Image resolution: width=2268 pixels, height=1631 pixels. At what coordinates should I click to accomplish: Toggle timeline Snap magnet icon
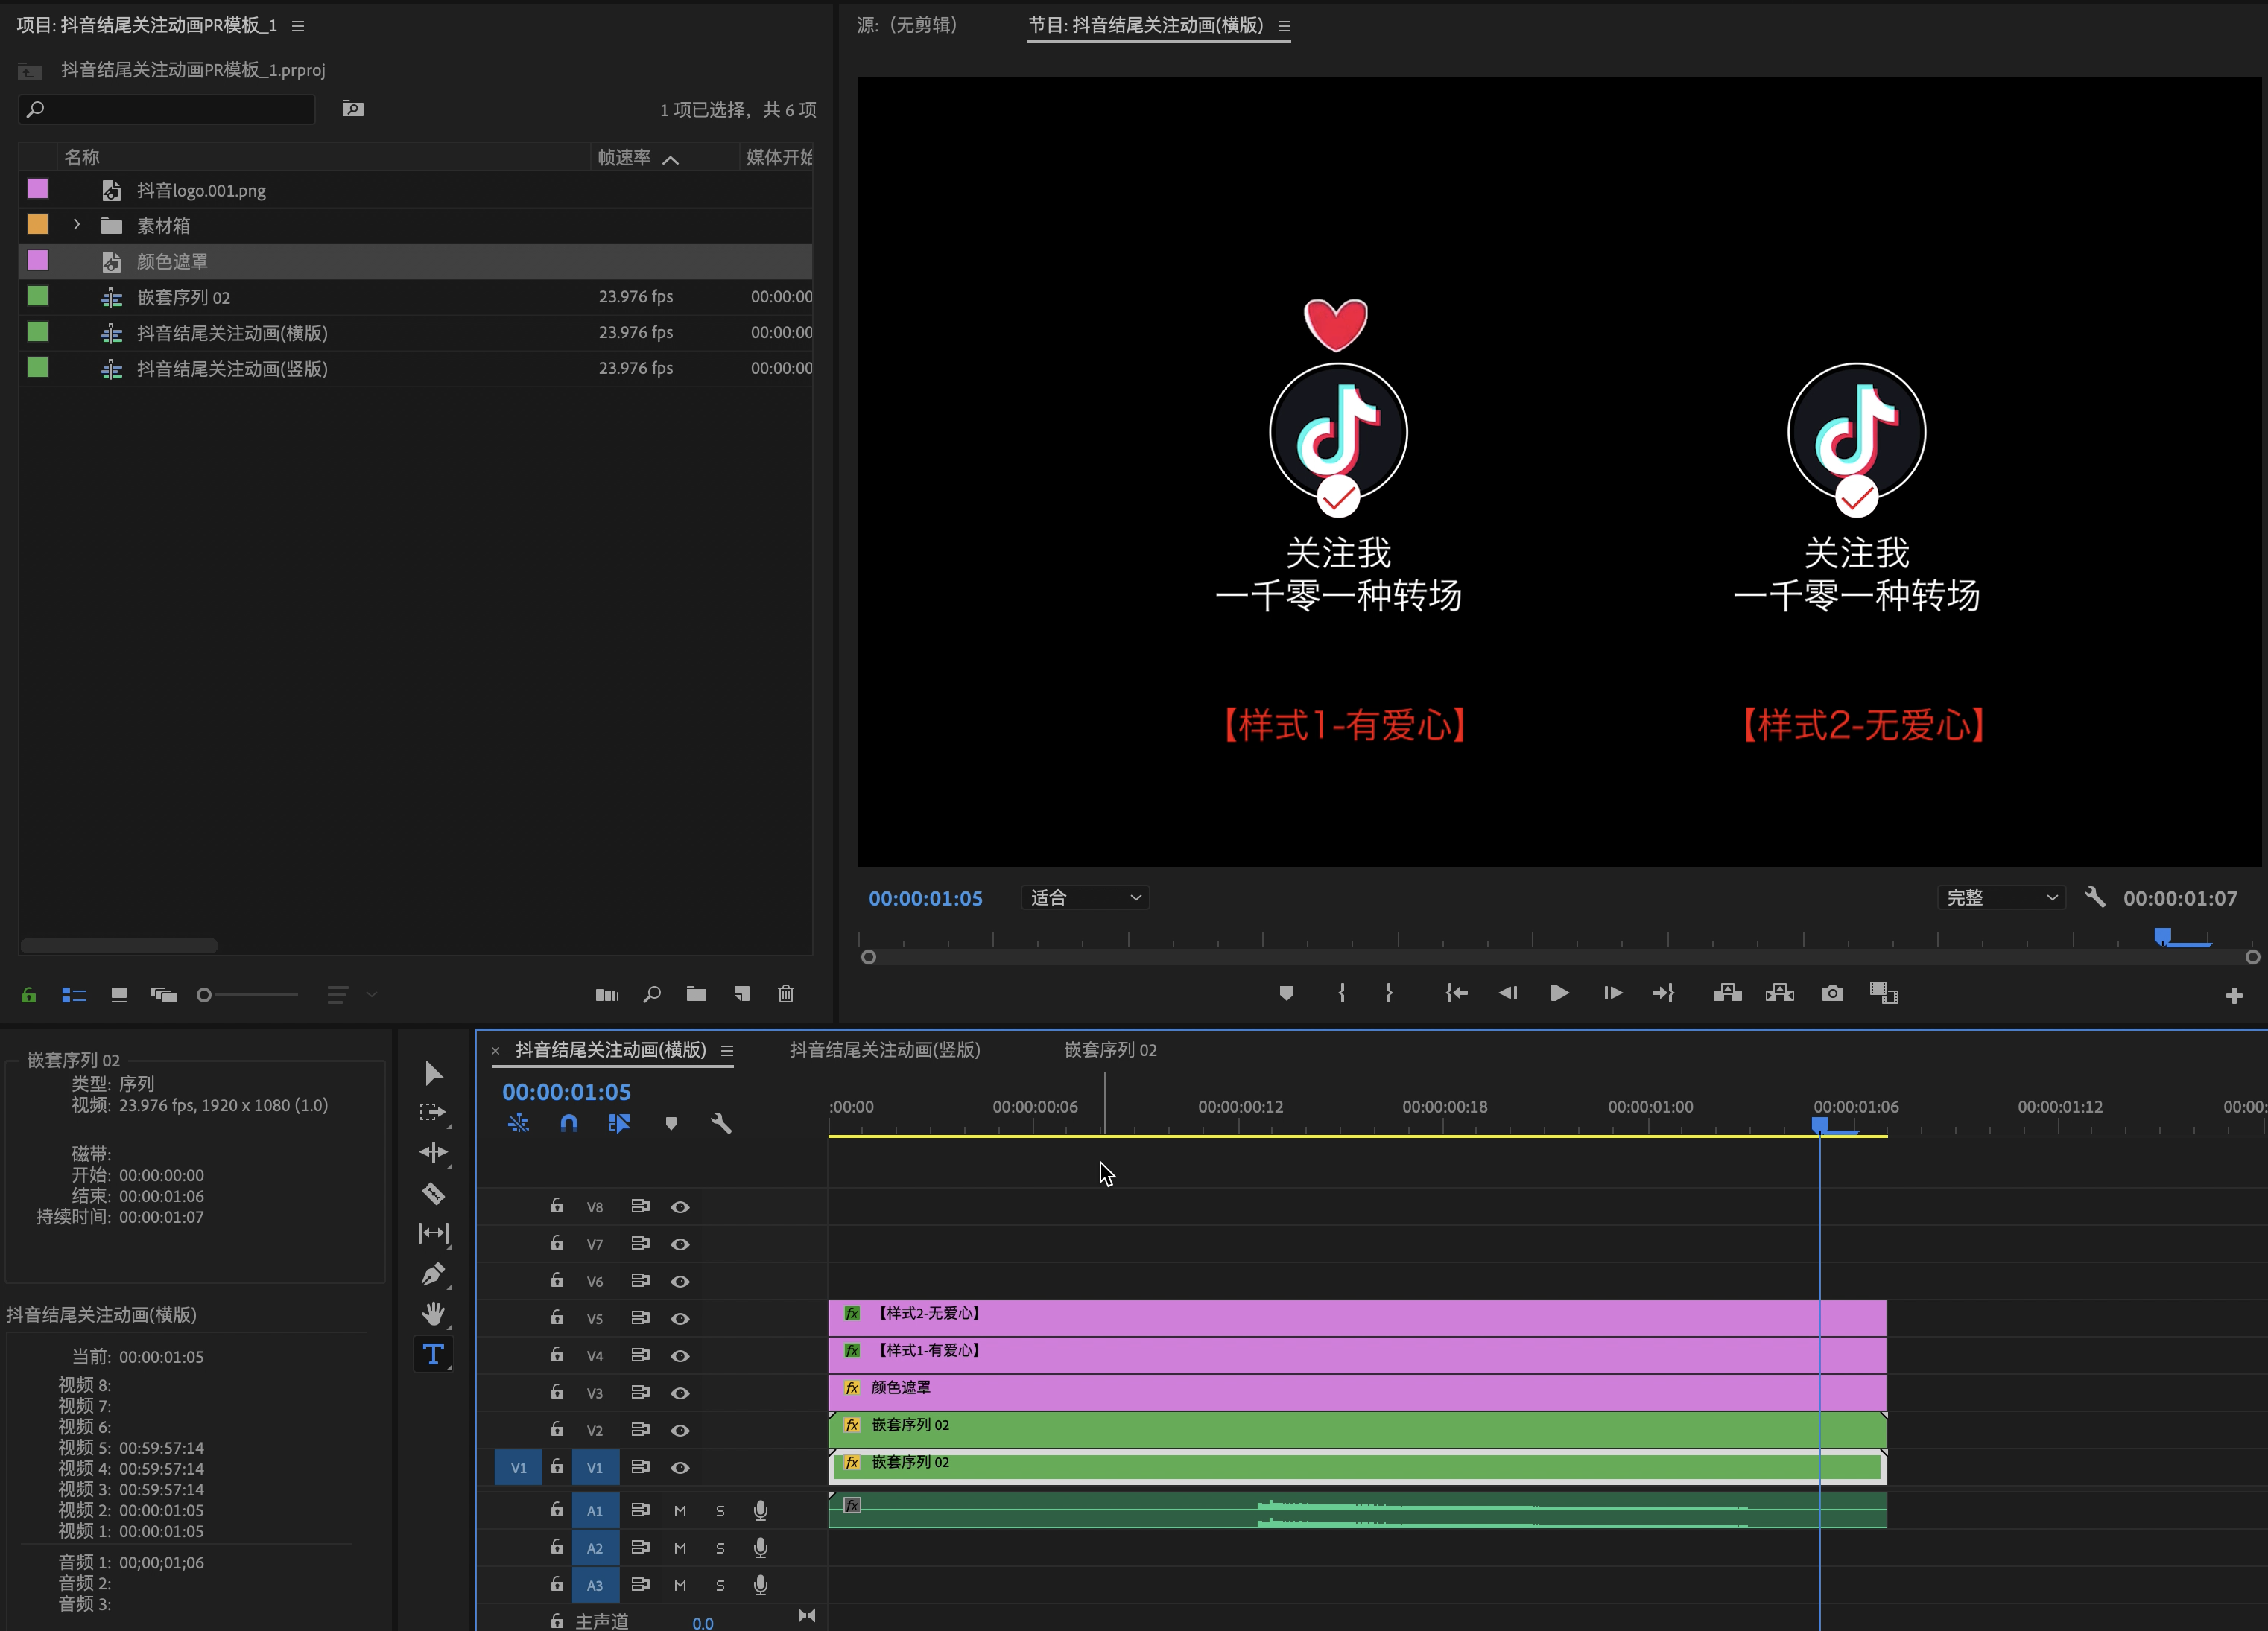pos(569,1123)
